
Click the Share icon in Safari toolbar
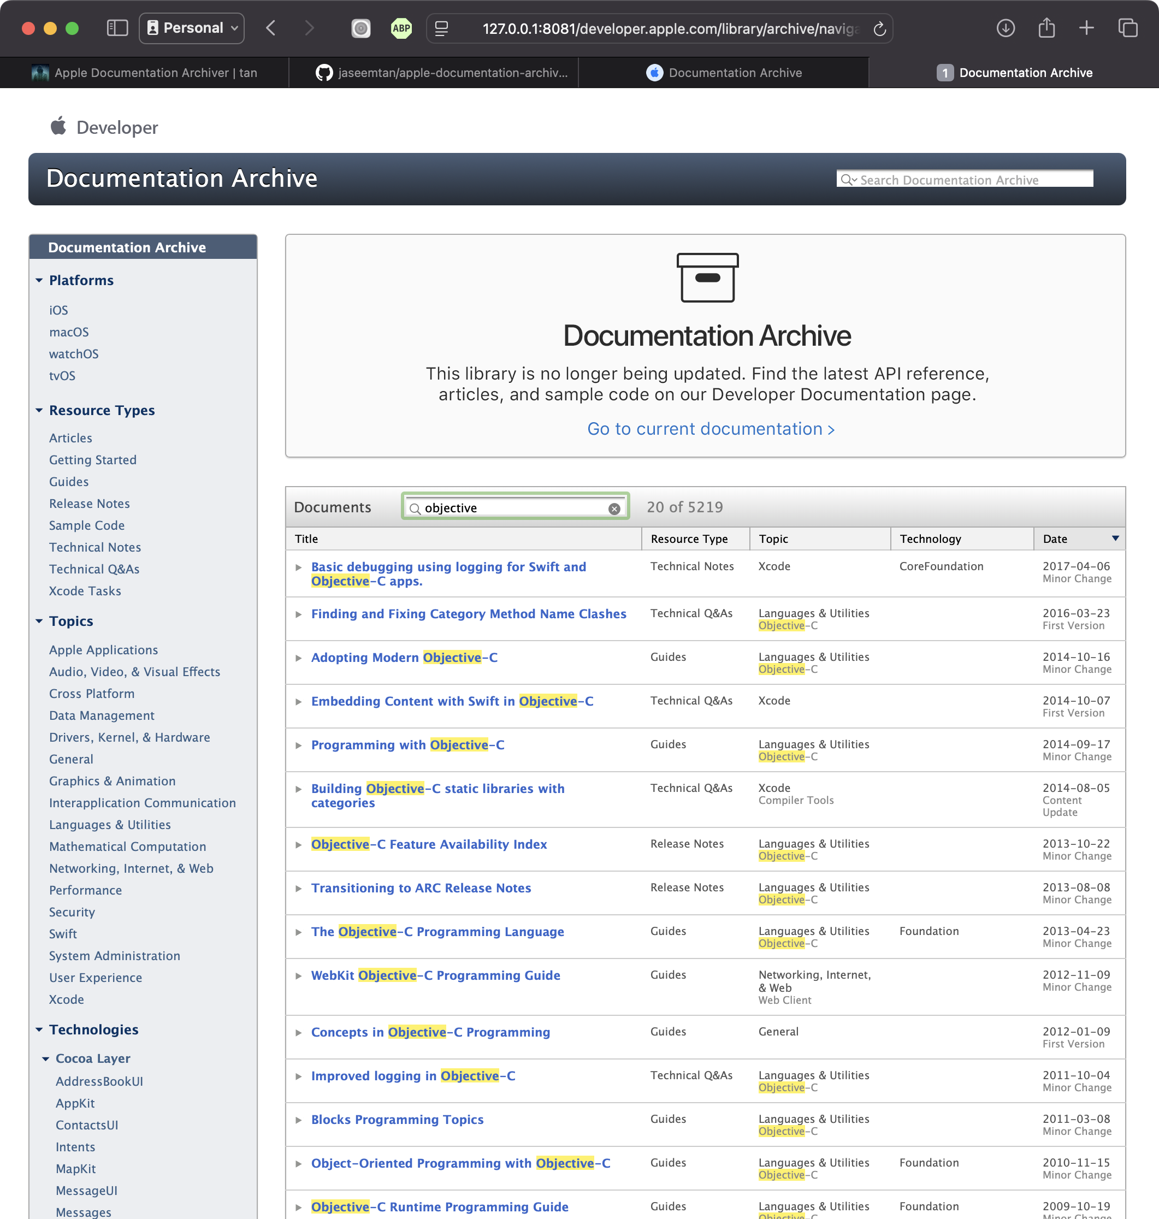[x=1046, y=28]
